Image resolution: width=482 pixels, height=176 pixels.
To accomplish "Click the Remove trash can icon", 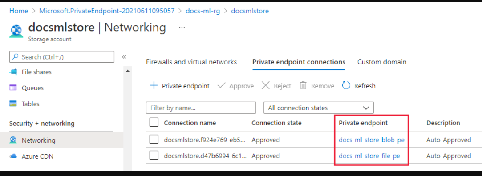I will point(304,85).
